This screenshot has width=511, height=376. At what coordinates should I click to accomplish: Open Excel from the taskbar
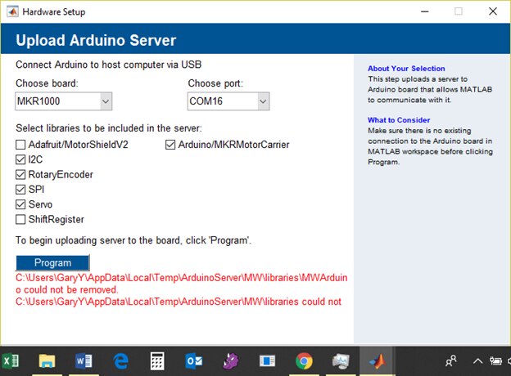coord(11,361)
